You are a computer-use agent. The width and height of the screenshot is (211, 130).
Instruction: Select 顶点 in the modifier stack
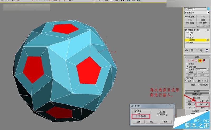click(191, 33)
